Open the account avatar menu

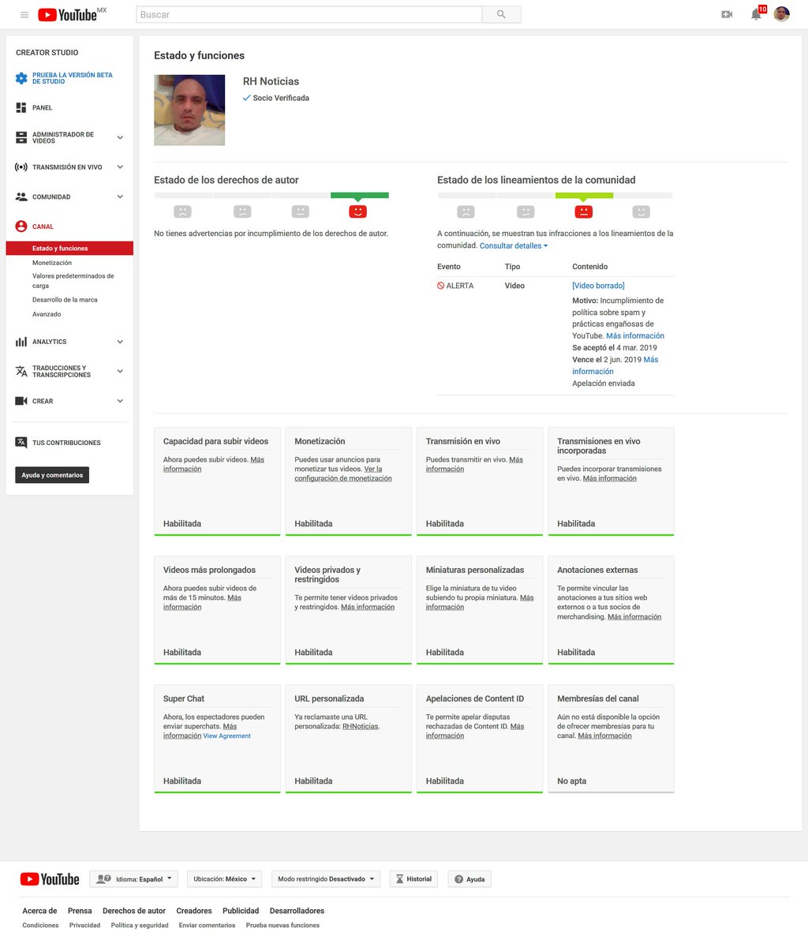[781, 14]
